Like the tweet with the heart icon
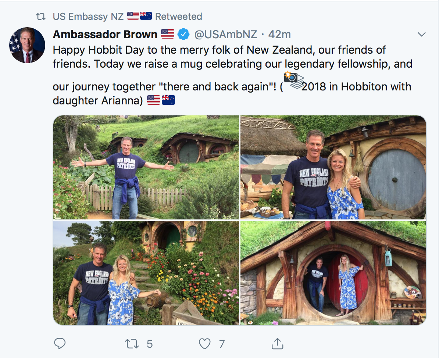 pos(204,344)
